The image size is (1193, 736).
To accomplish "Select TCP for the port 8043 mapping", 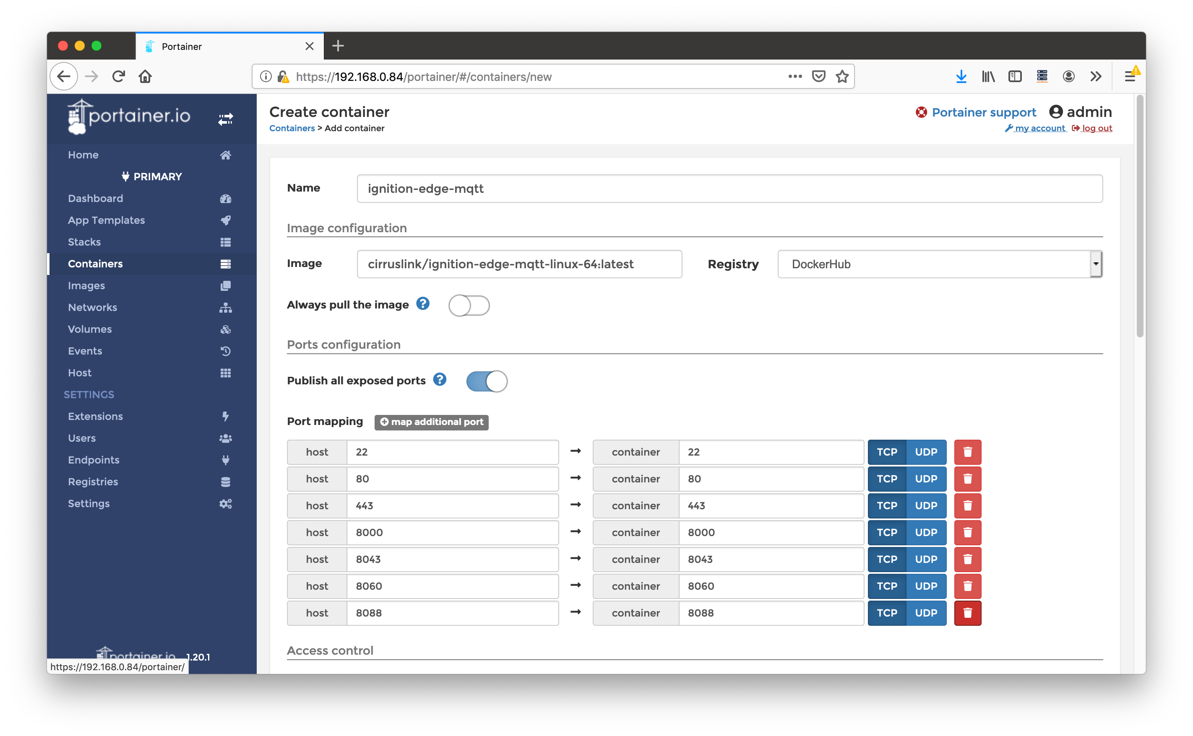I will tap(887, 559).
